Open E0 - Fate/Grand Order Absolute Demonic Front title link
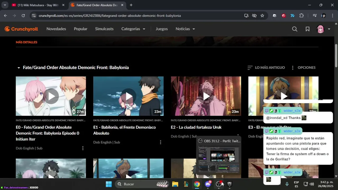The height and width of the screenshot is (190, 338). point(48,133)
